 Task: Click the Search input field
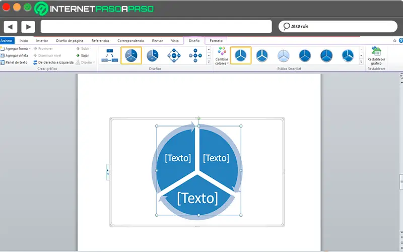coord(338,27)
